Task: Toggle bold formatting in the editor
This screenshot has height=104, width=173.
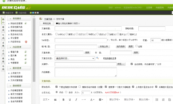Action: 63,99
